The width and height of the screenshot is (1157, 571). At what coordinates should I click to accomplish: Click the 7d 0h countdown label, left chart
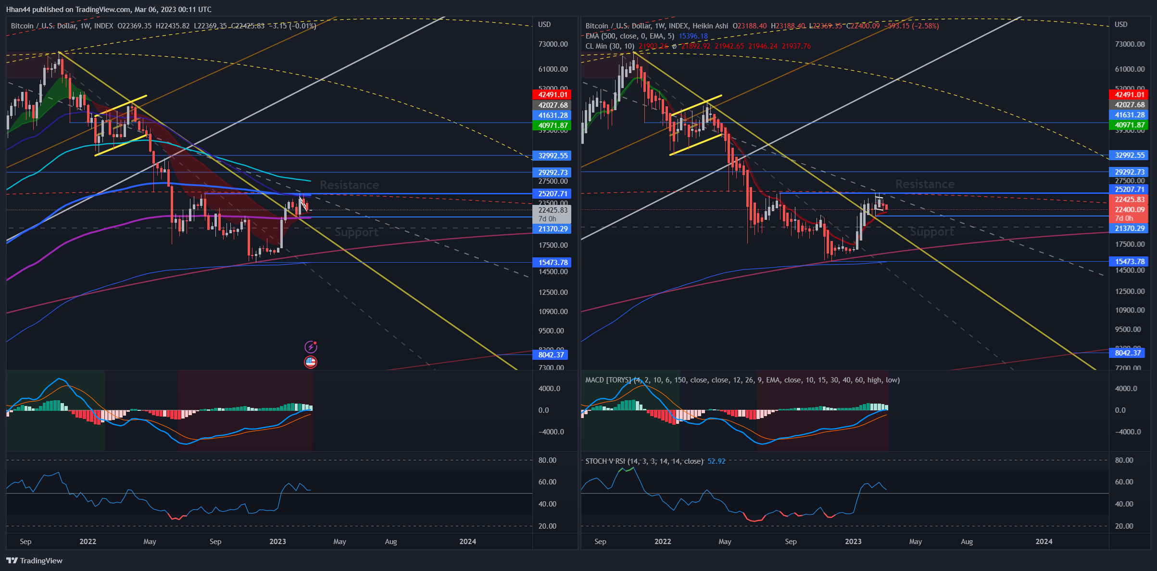pos(547,218)
